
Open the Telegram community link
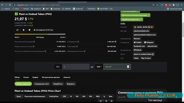pyautogui.click(x=149, y=42)
